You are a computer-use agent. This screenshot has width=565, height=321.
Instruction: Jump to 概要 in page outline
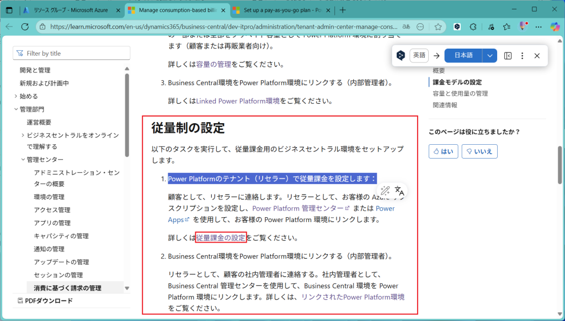(x=439, y=71)
